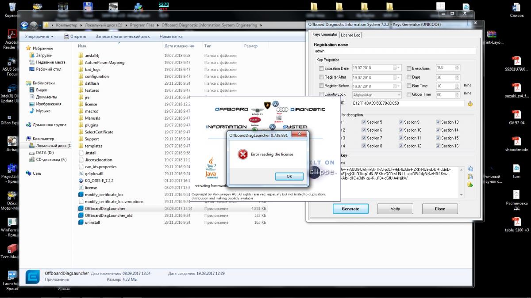Toggle the Global Time checkbox

pos(409,94)
